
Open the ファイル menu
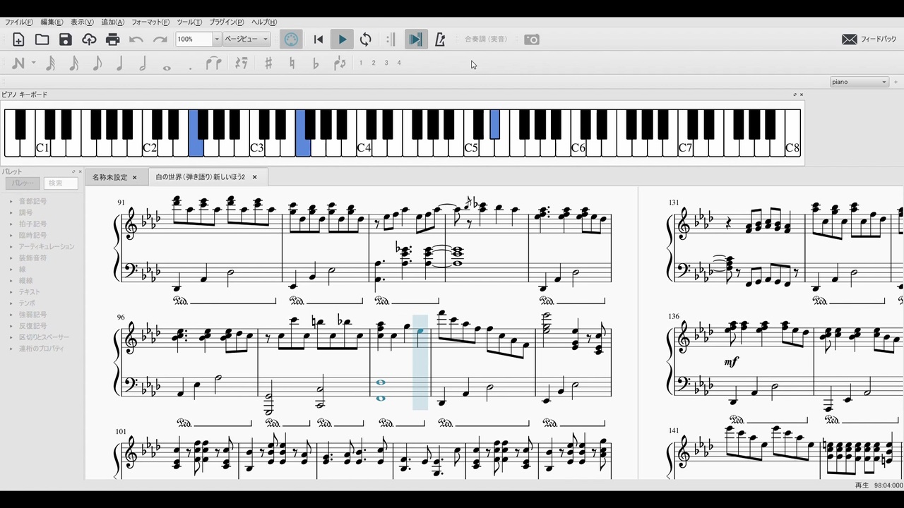19,23
